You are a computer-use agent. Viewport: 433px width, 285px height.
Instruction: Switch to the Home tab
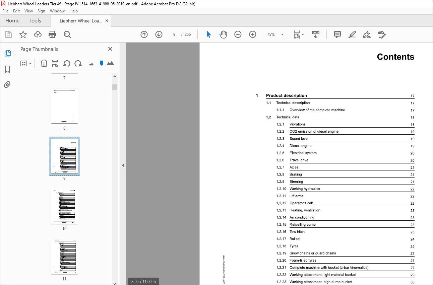pyautogui.click(x=12, y=21)
